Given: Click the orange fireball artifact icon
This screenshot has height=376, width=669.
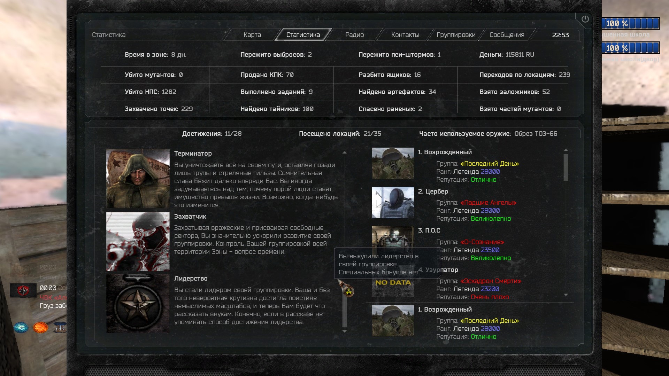Looking at the screenshot, I should tap(40, 327).
